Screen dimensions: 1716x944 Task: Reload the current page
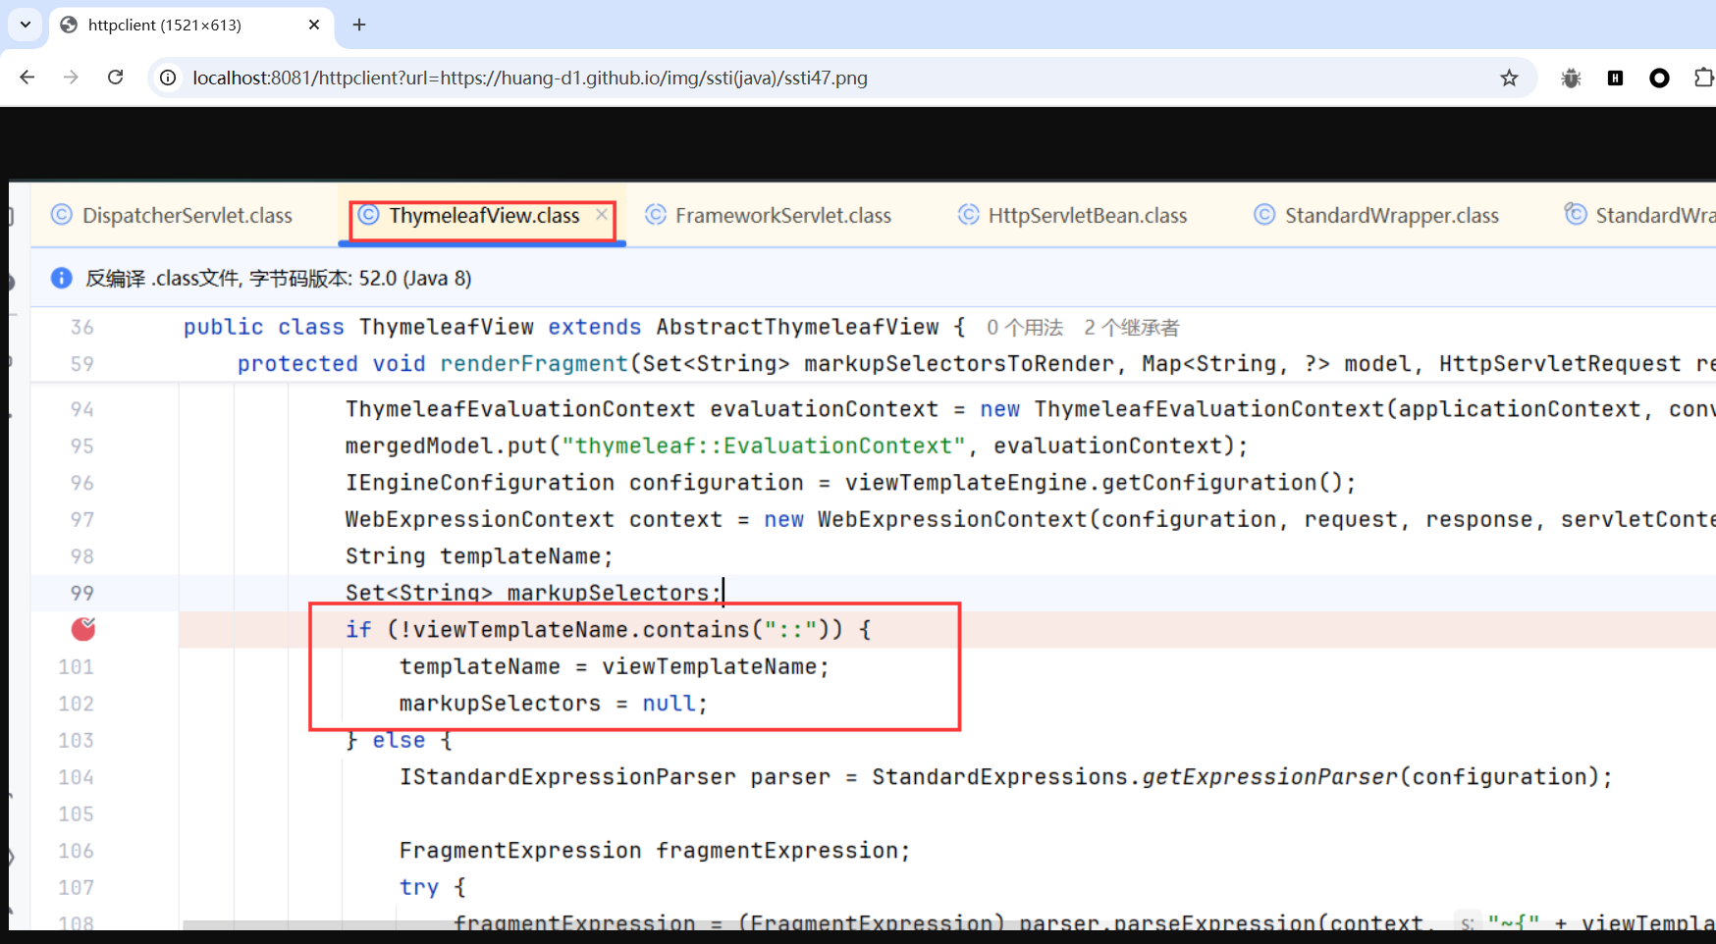(115, 78)
